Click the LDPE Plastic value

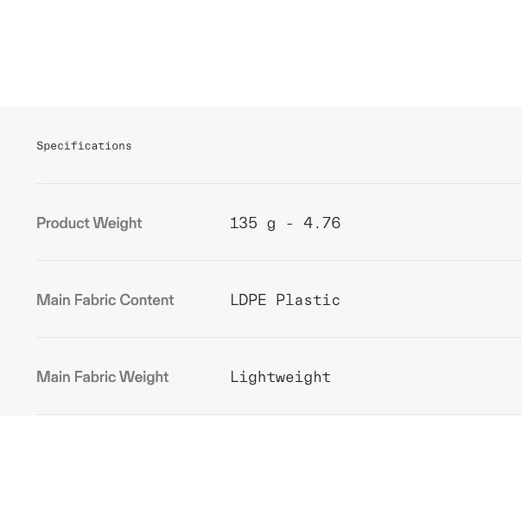point(285,300)
